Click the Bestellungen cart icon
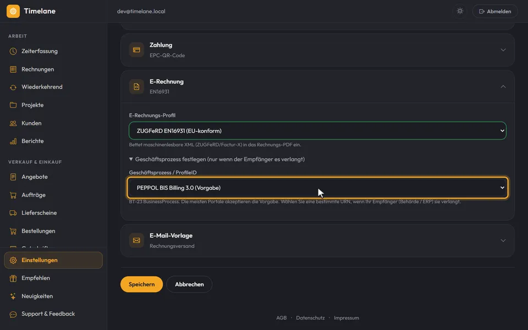This screenshot has height=330, width=528. point(13,231)
